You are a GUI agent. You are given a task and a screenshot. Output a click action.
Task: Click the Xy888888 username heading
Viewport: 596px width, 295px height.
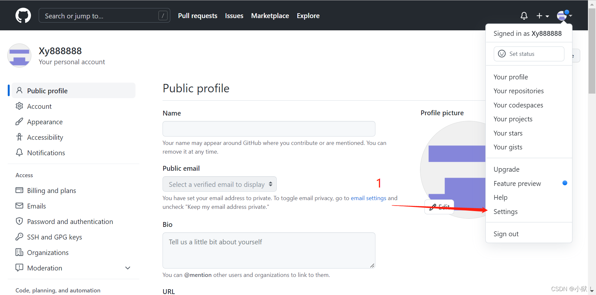coord(60,51)
